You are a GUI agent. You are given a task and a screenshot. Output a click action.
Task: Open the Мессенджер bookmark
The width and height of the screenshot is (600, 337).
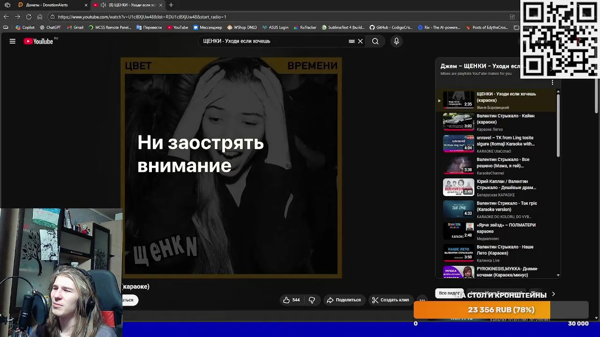(x=208, y=28)
